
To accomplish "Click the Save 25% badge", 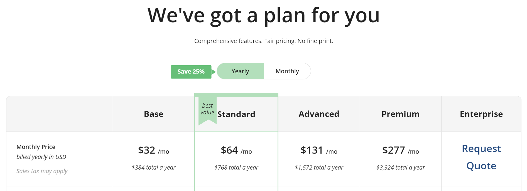I will [x=191, y=72].
